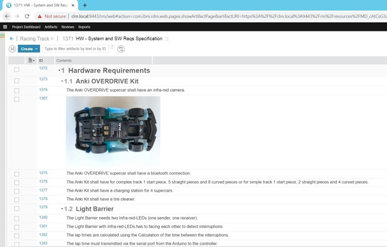
Task: Click the filter artifacts text field
Action: pyautogui.click(x=75, y=49)
